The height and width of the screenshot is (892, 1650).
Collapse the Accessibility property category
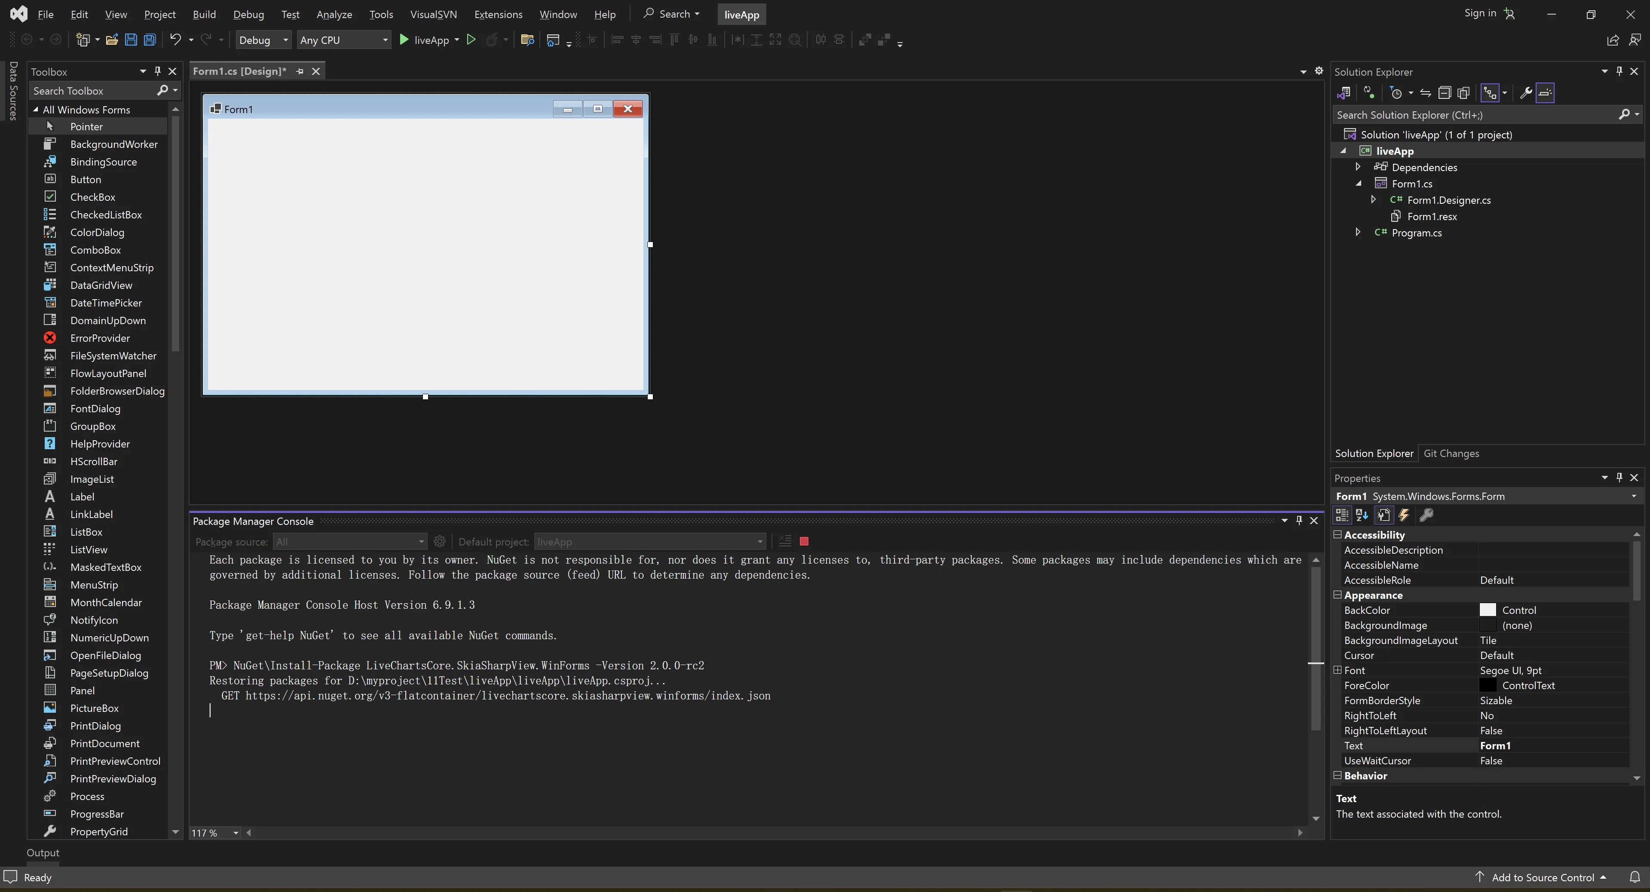coord(1338,534)
